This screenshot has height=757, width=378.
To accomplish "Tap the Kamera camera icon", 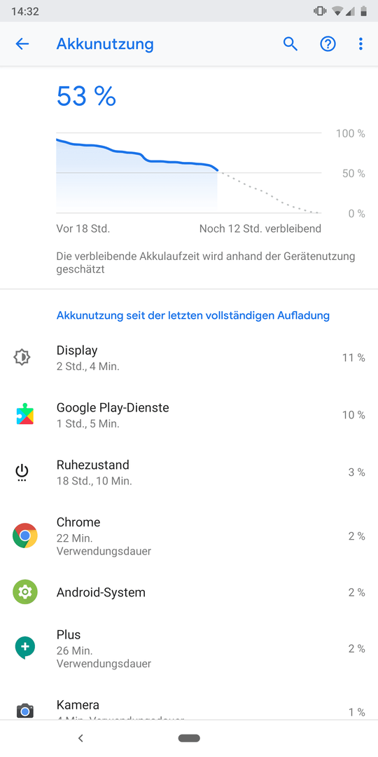I will point(24,711).
